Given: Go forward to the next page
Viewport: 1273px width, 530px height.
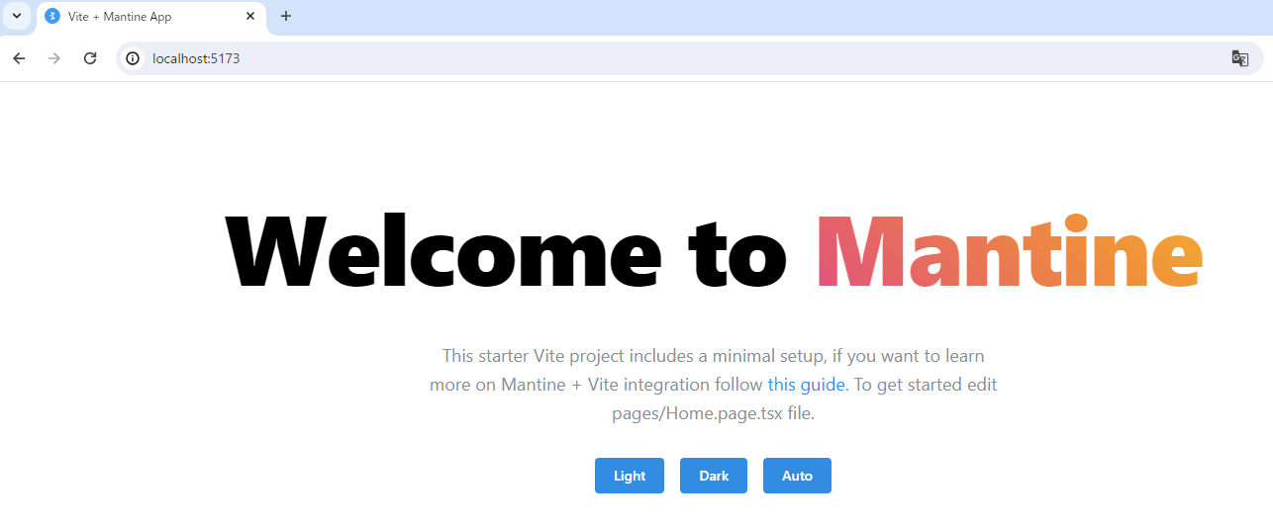Looking at the screenshot, I should 54,58.
